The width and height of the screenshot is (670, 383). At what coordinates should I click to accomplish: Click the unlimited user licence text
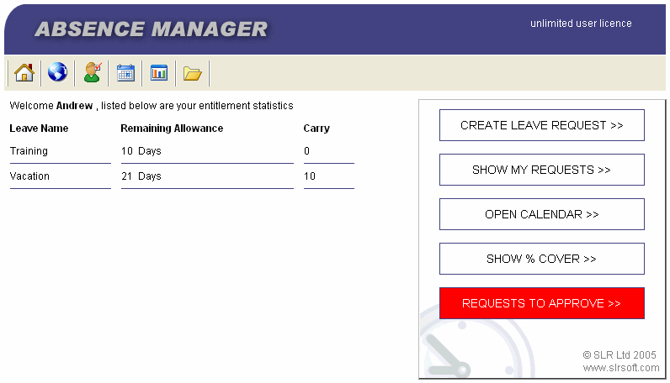(581, 24)
